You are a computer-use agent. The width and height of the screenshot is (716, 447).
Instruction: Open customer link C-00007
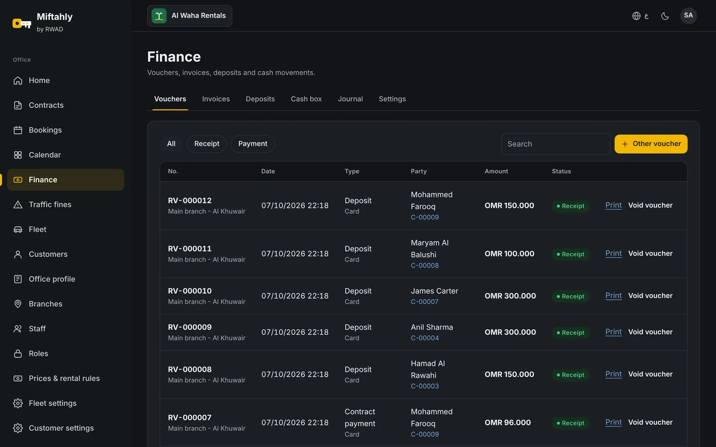click(x=425, y=301)
